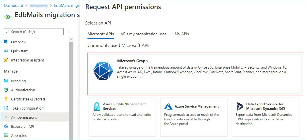Switch to the Microsoft APIs tab
The image size is (307, 140).
[x=101, y=34]
